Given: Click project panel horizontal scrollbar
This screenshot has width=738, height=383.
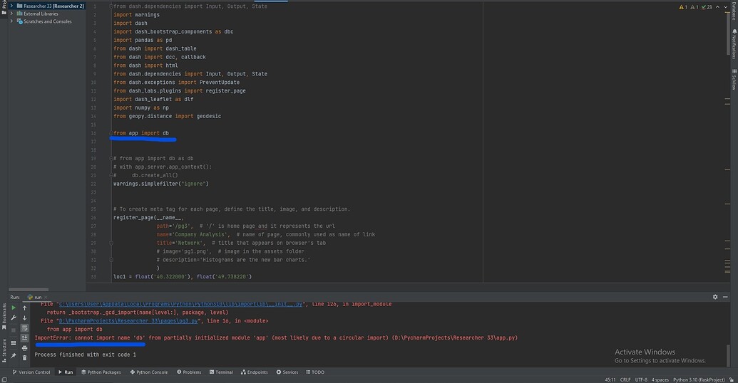Looking at the screenshot, I should pyautogui.click(x=29, y=290).
